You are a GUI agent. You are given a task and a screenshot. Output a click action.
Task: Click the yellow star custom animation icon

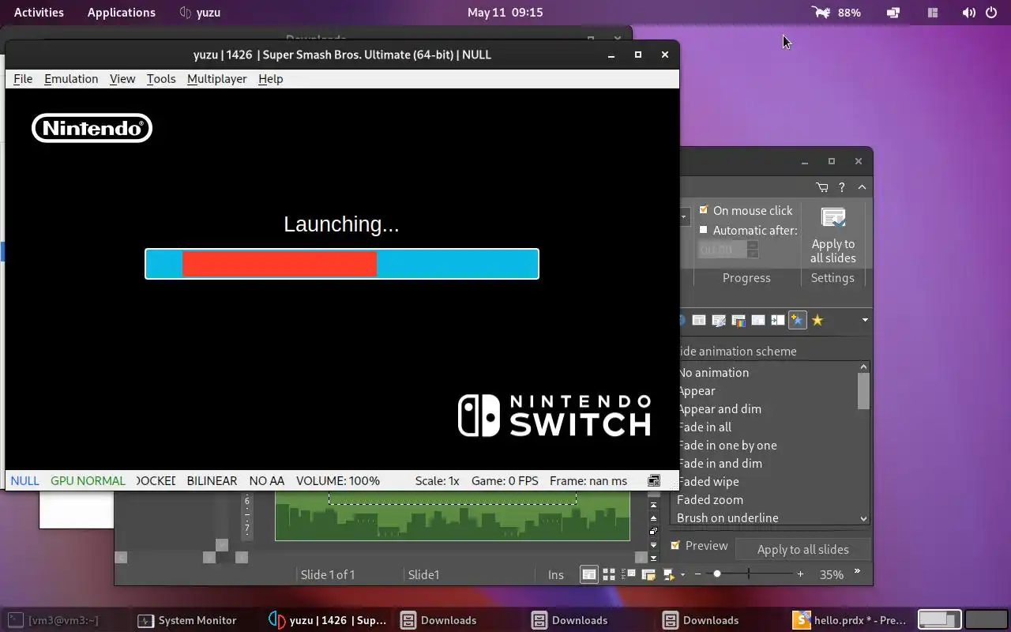(817, 320)
